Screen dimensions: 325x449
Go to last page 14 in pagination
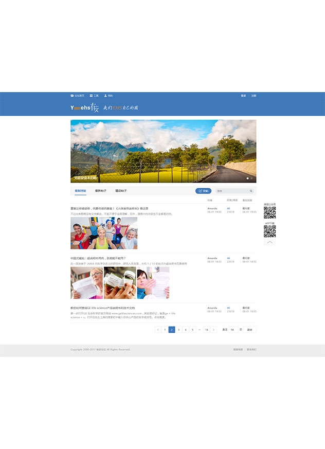coord(206,330)
